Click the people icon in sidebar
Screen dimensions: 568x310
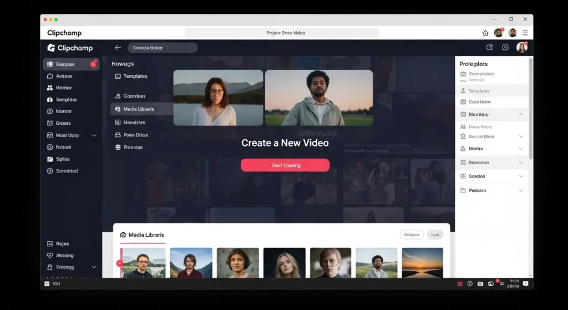pyautogui.click(x=49, y=88)
